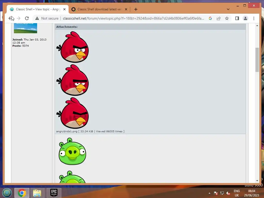Image resolution: width=264 pixels, height=198 pixels.
Task: Click the page scrollbar down arrow
Action: tap(257, 181)
